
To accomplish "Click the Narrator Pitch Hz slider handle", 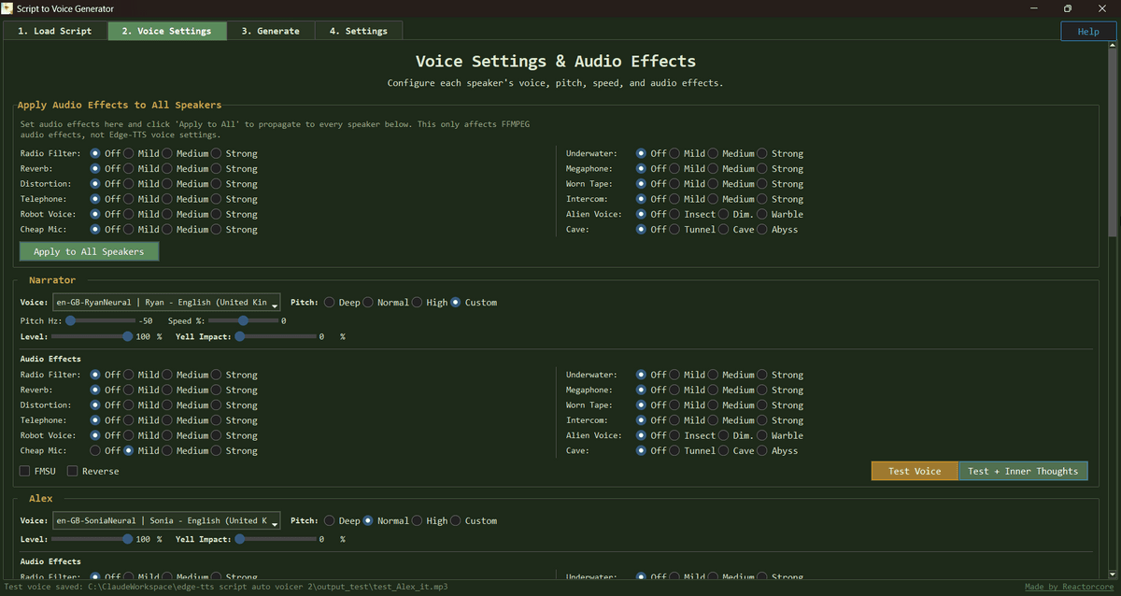I will (x=70, y=320).
